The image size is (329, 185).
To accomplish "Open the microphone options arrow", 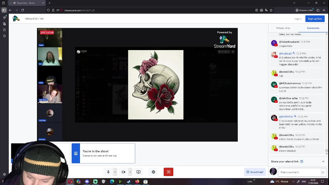I will click(x=115, y=172).
